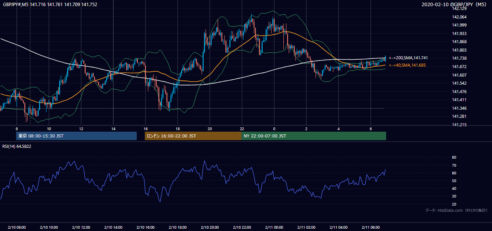The width and height of the screenshot is (492, 231).
Task: Click the RSI axis level 30
Action: click(454, 196)
